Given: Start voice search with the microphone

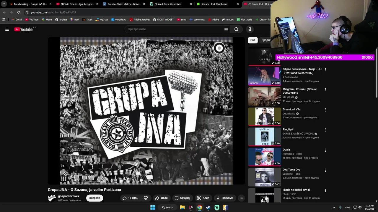Looking at the screenshot, I should pyautogui.click(x=250, y=29).
